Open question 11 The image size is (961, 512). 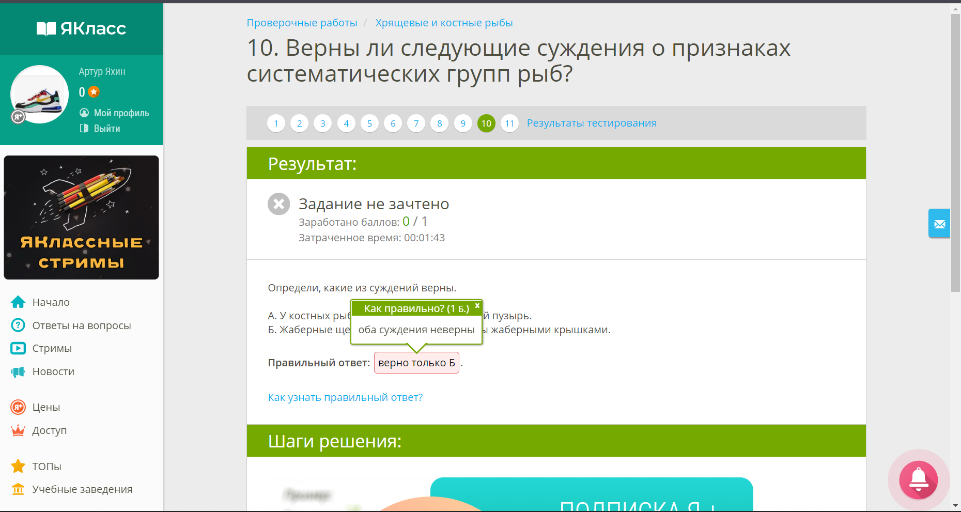tap(509, 123)
